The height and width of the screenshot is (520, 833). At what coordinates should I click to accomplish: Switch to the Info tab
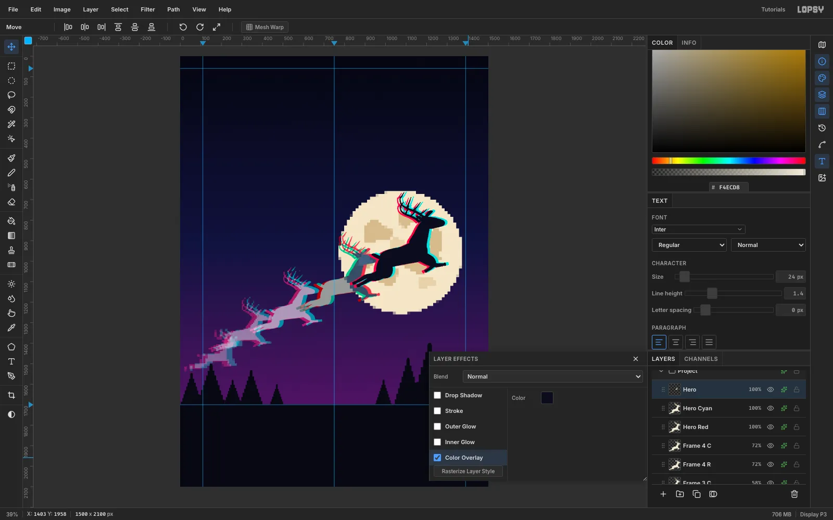[x=689, y=43]
